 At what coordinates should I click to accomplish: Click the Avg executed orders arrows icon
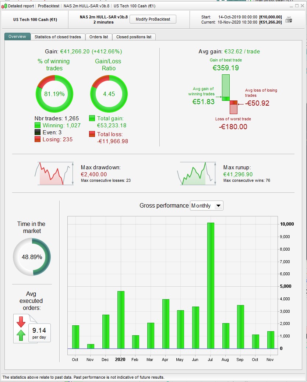(x=21, y=329)
